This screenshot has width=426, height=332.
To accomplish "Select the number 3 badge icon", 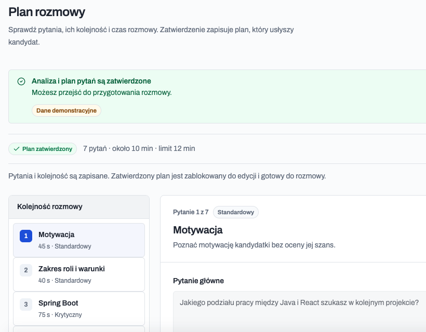I will pos(26,305).
